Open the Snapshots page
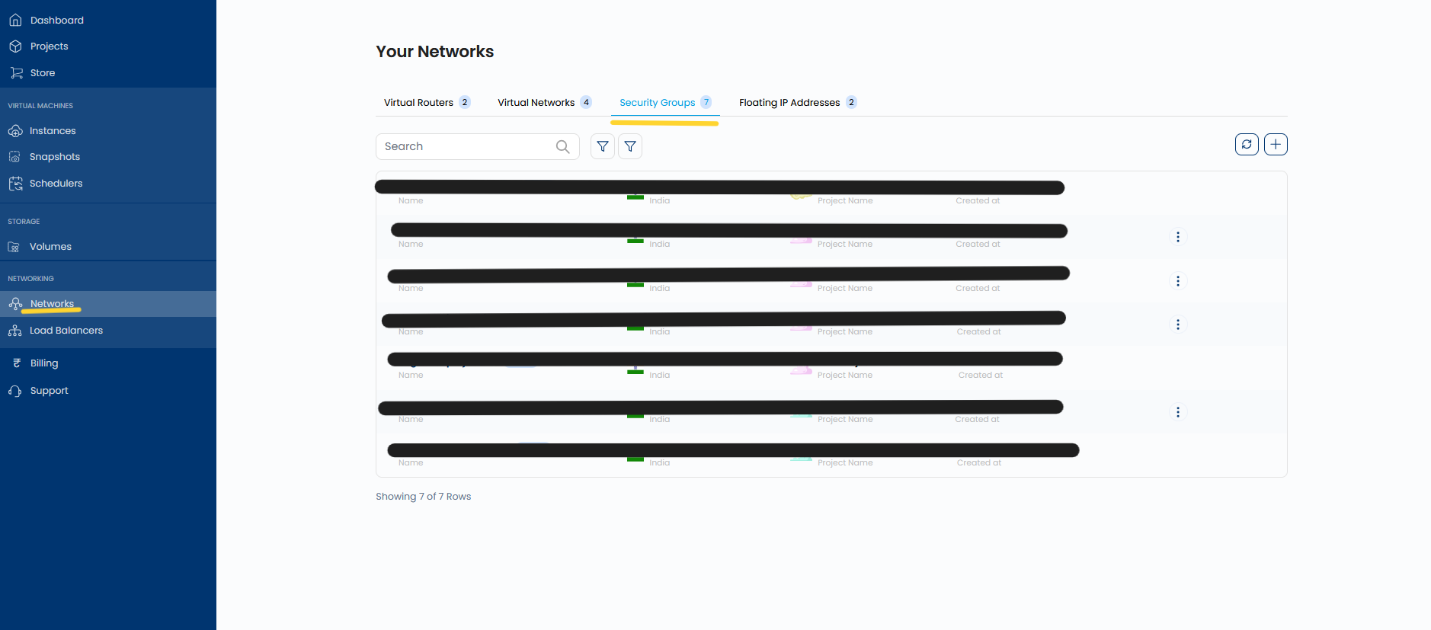 click(54, 157)
